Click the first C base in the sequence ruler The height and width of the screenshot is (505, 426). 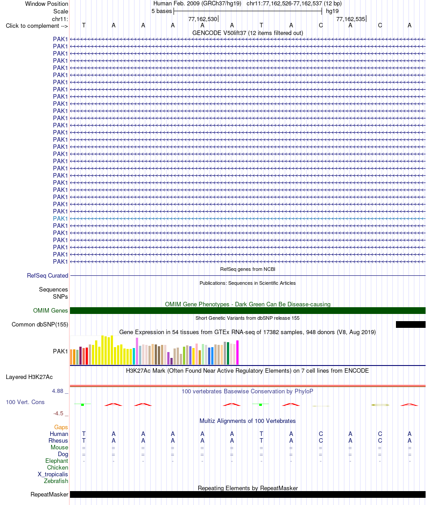321,25
